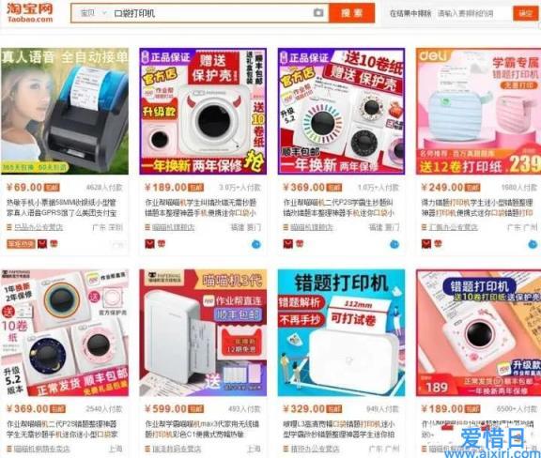Open the blue 错题打印机 product image
Screen dimensions: 541x458
click(x=341, y=333)
